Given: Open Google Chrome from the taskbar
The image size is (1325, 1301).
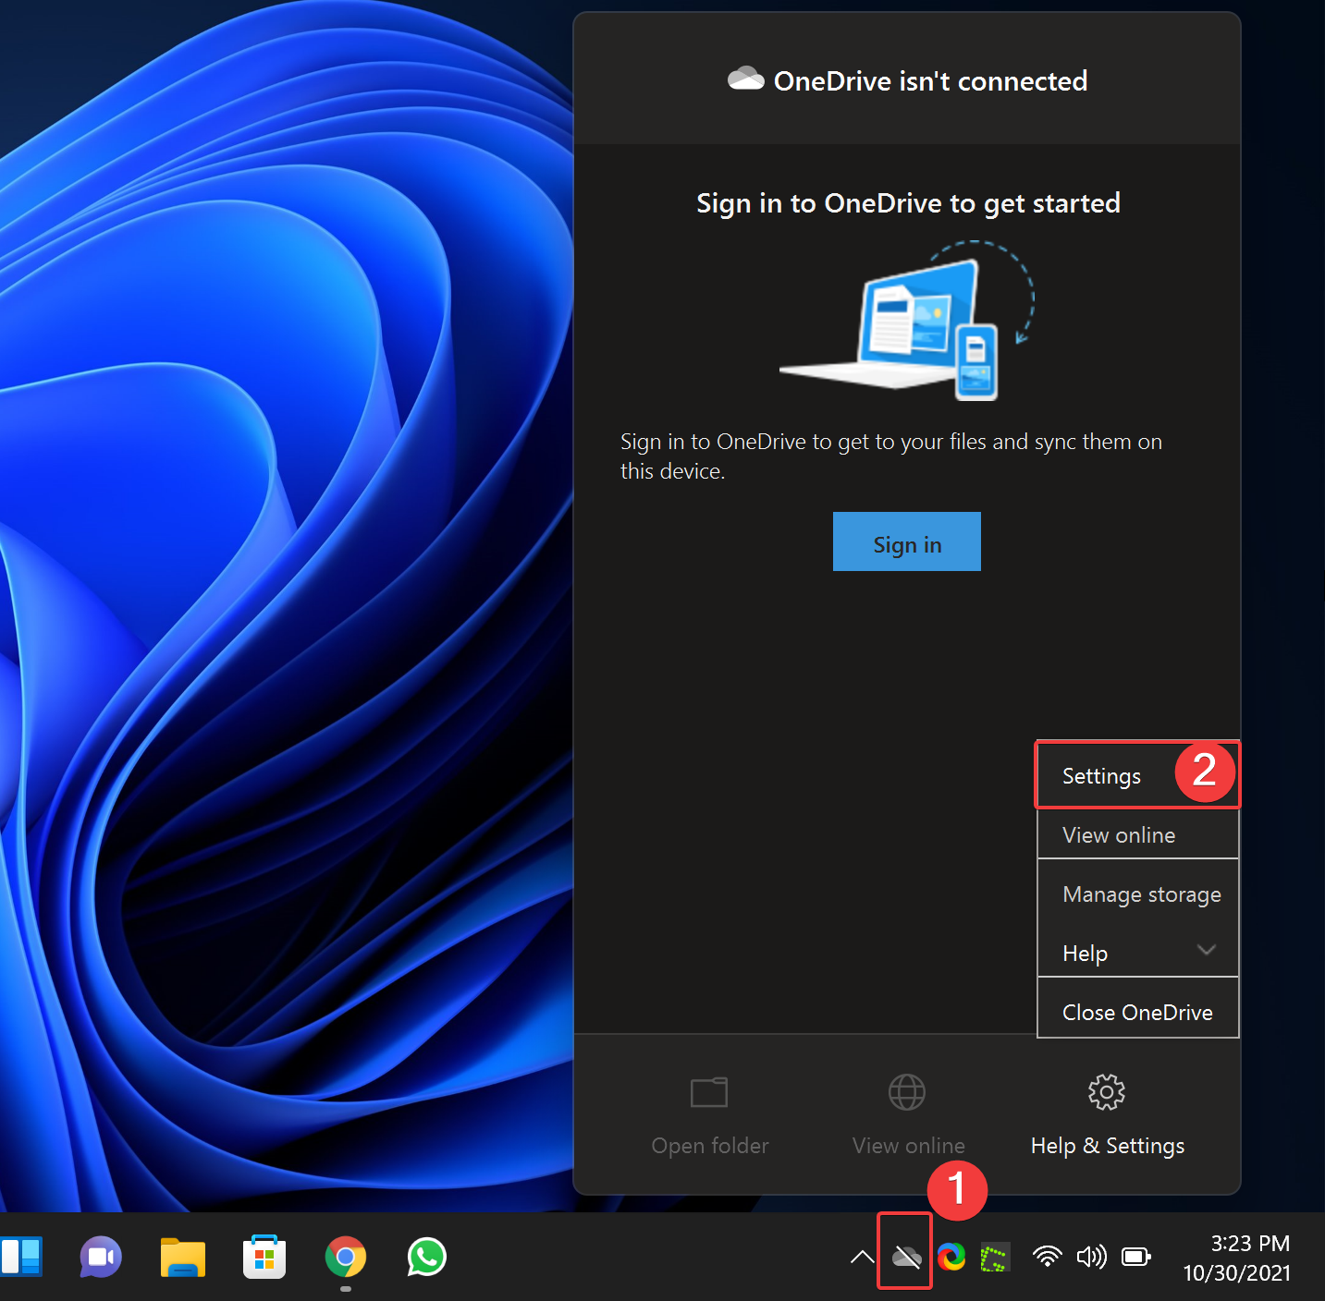Looking at the screenshot, I should (346, 1257).
